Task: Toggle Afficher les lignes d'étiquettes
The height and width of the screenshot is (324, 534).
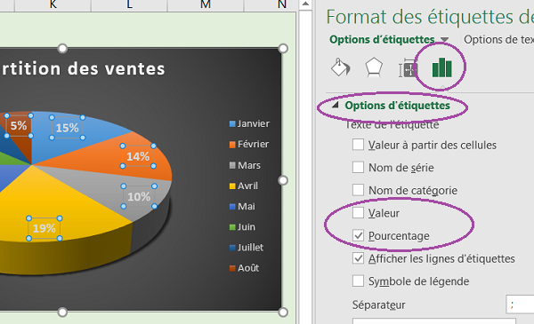Action: pyautogui.click(x=358, y=258)
